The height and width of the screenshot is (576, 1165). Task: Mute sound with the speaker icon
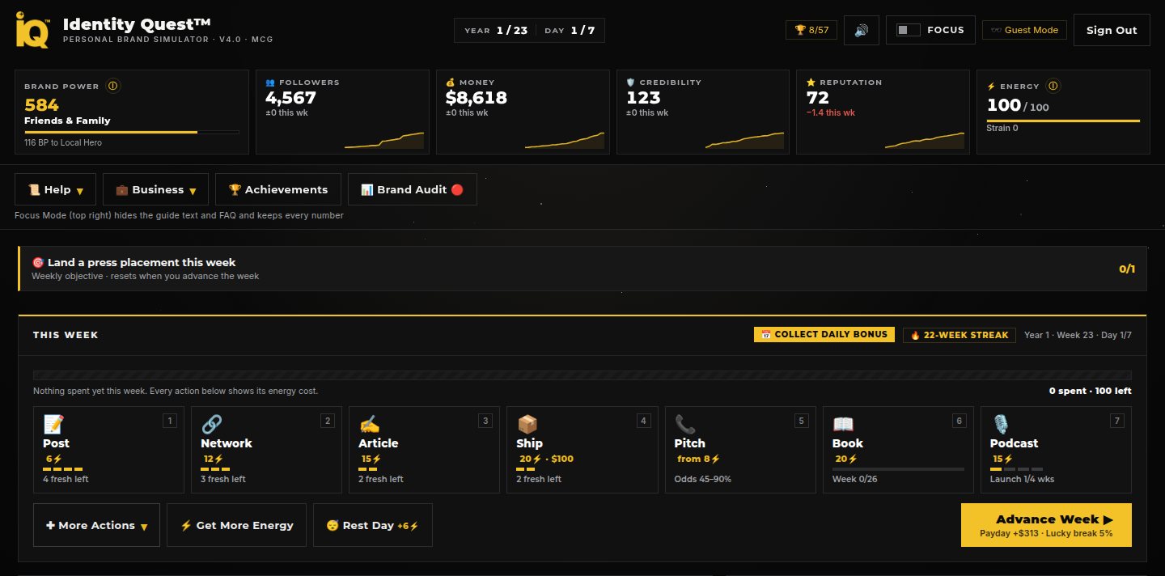click(862, 30)
